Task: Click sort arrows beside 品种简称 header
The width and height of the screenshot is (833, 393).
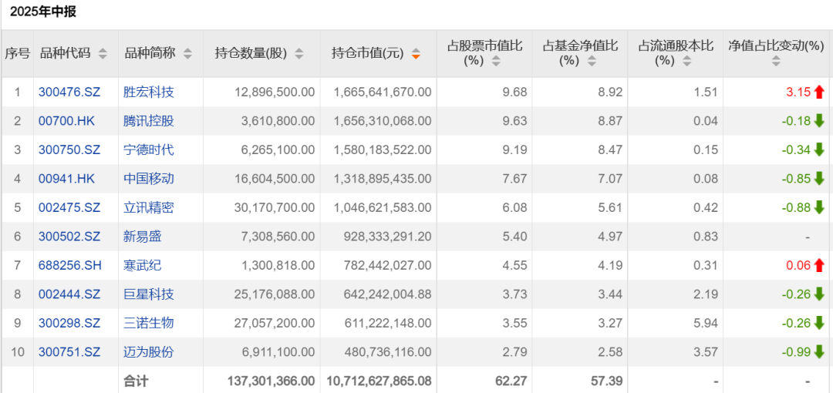Action: (x=187, y=54)
